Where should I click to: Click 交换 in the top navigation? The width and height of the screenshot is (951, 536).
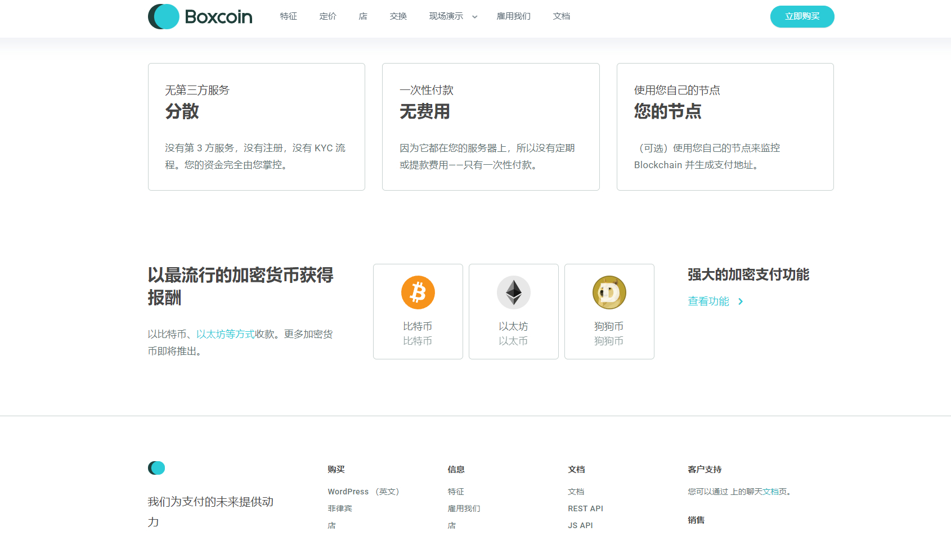tap(398, 16)
